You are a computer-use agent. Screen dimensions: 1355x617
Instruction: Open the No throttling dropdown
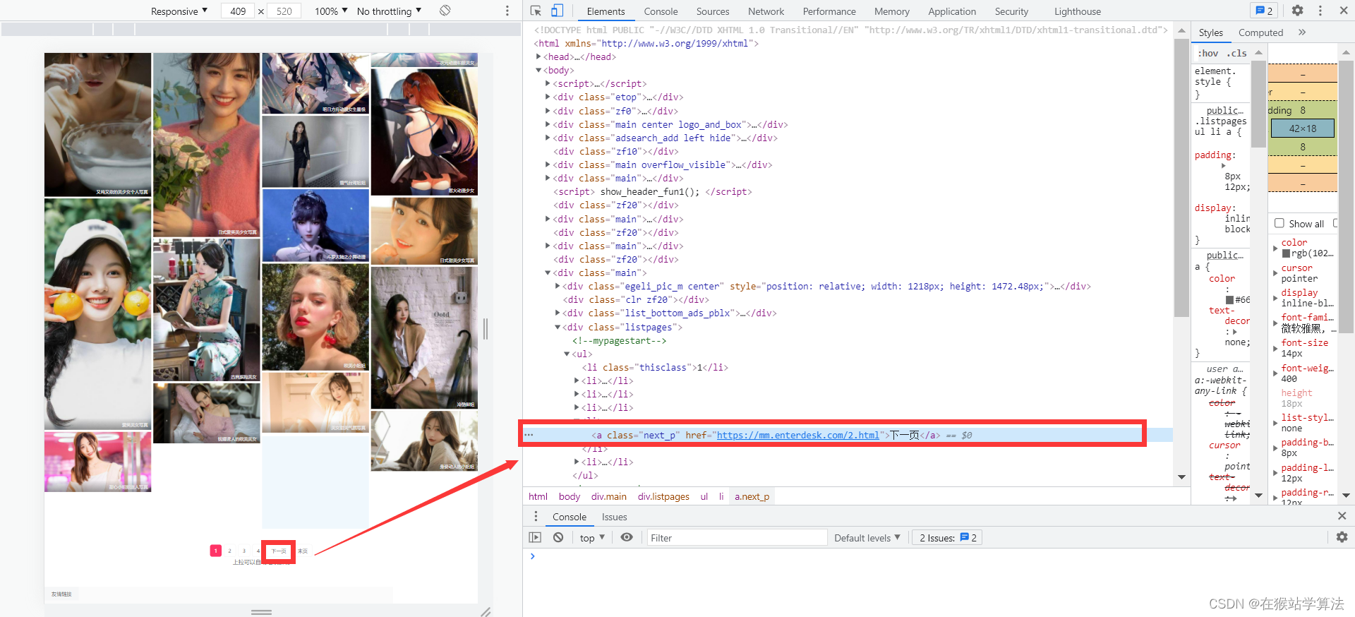pos(389,11)
